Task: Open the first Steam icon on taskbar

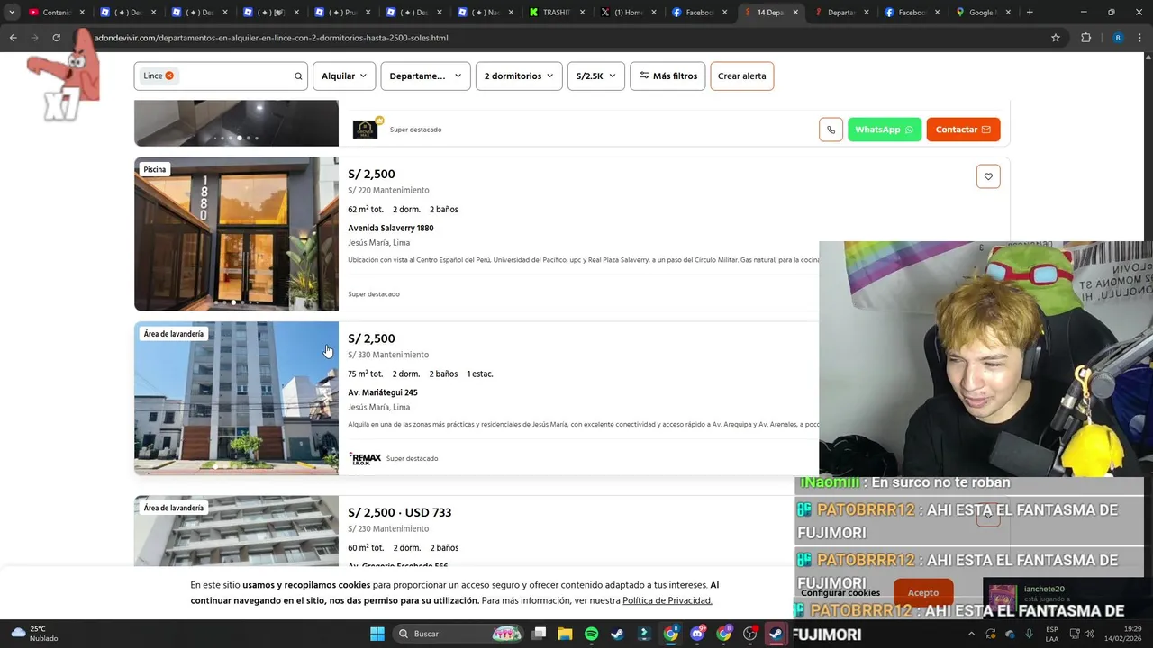Action: pos(617,634)
